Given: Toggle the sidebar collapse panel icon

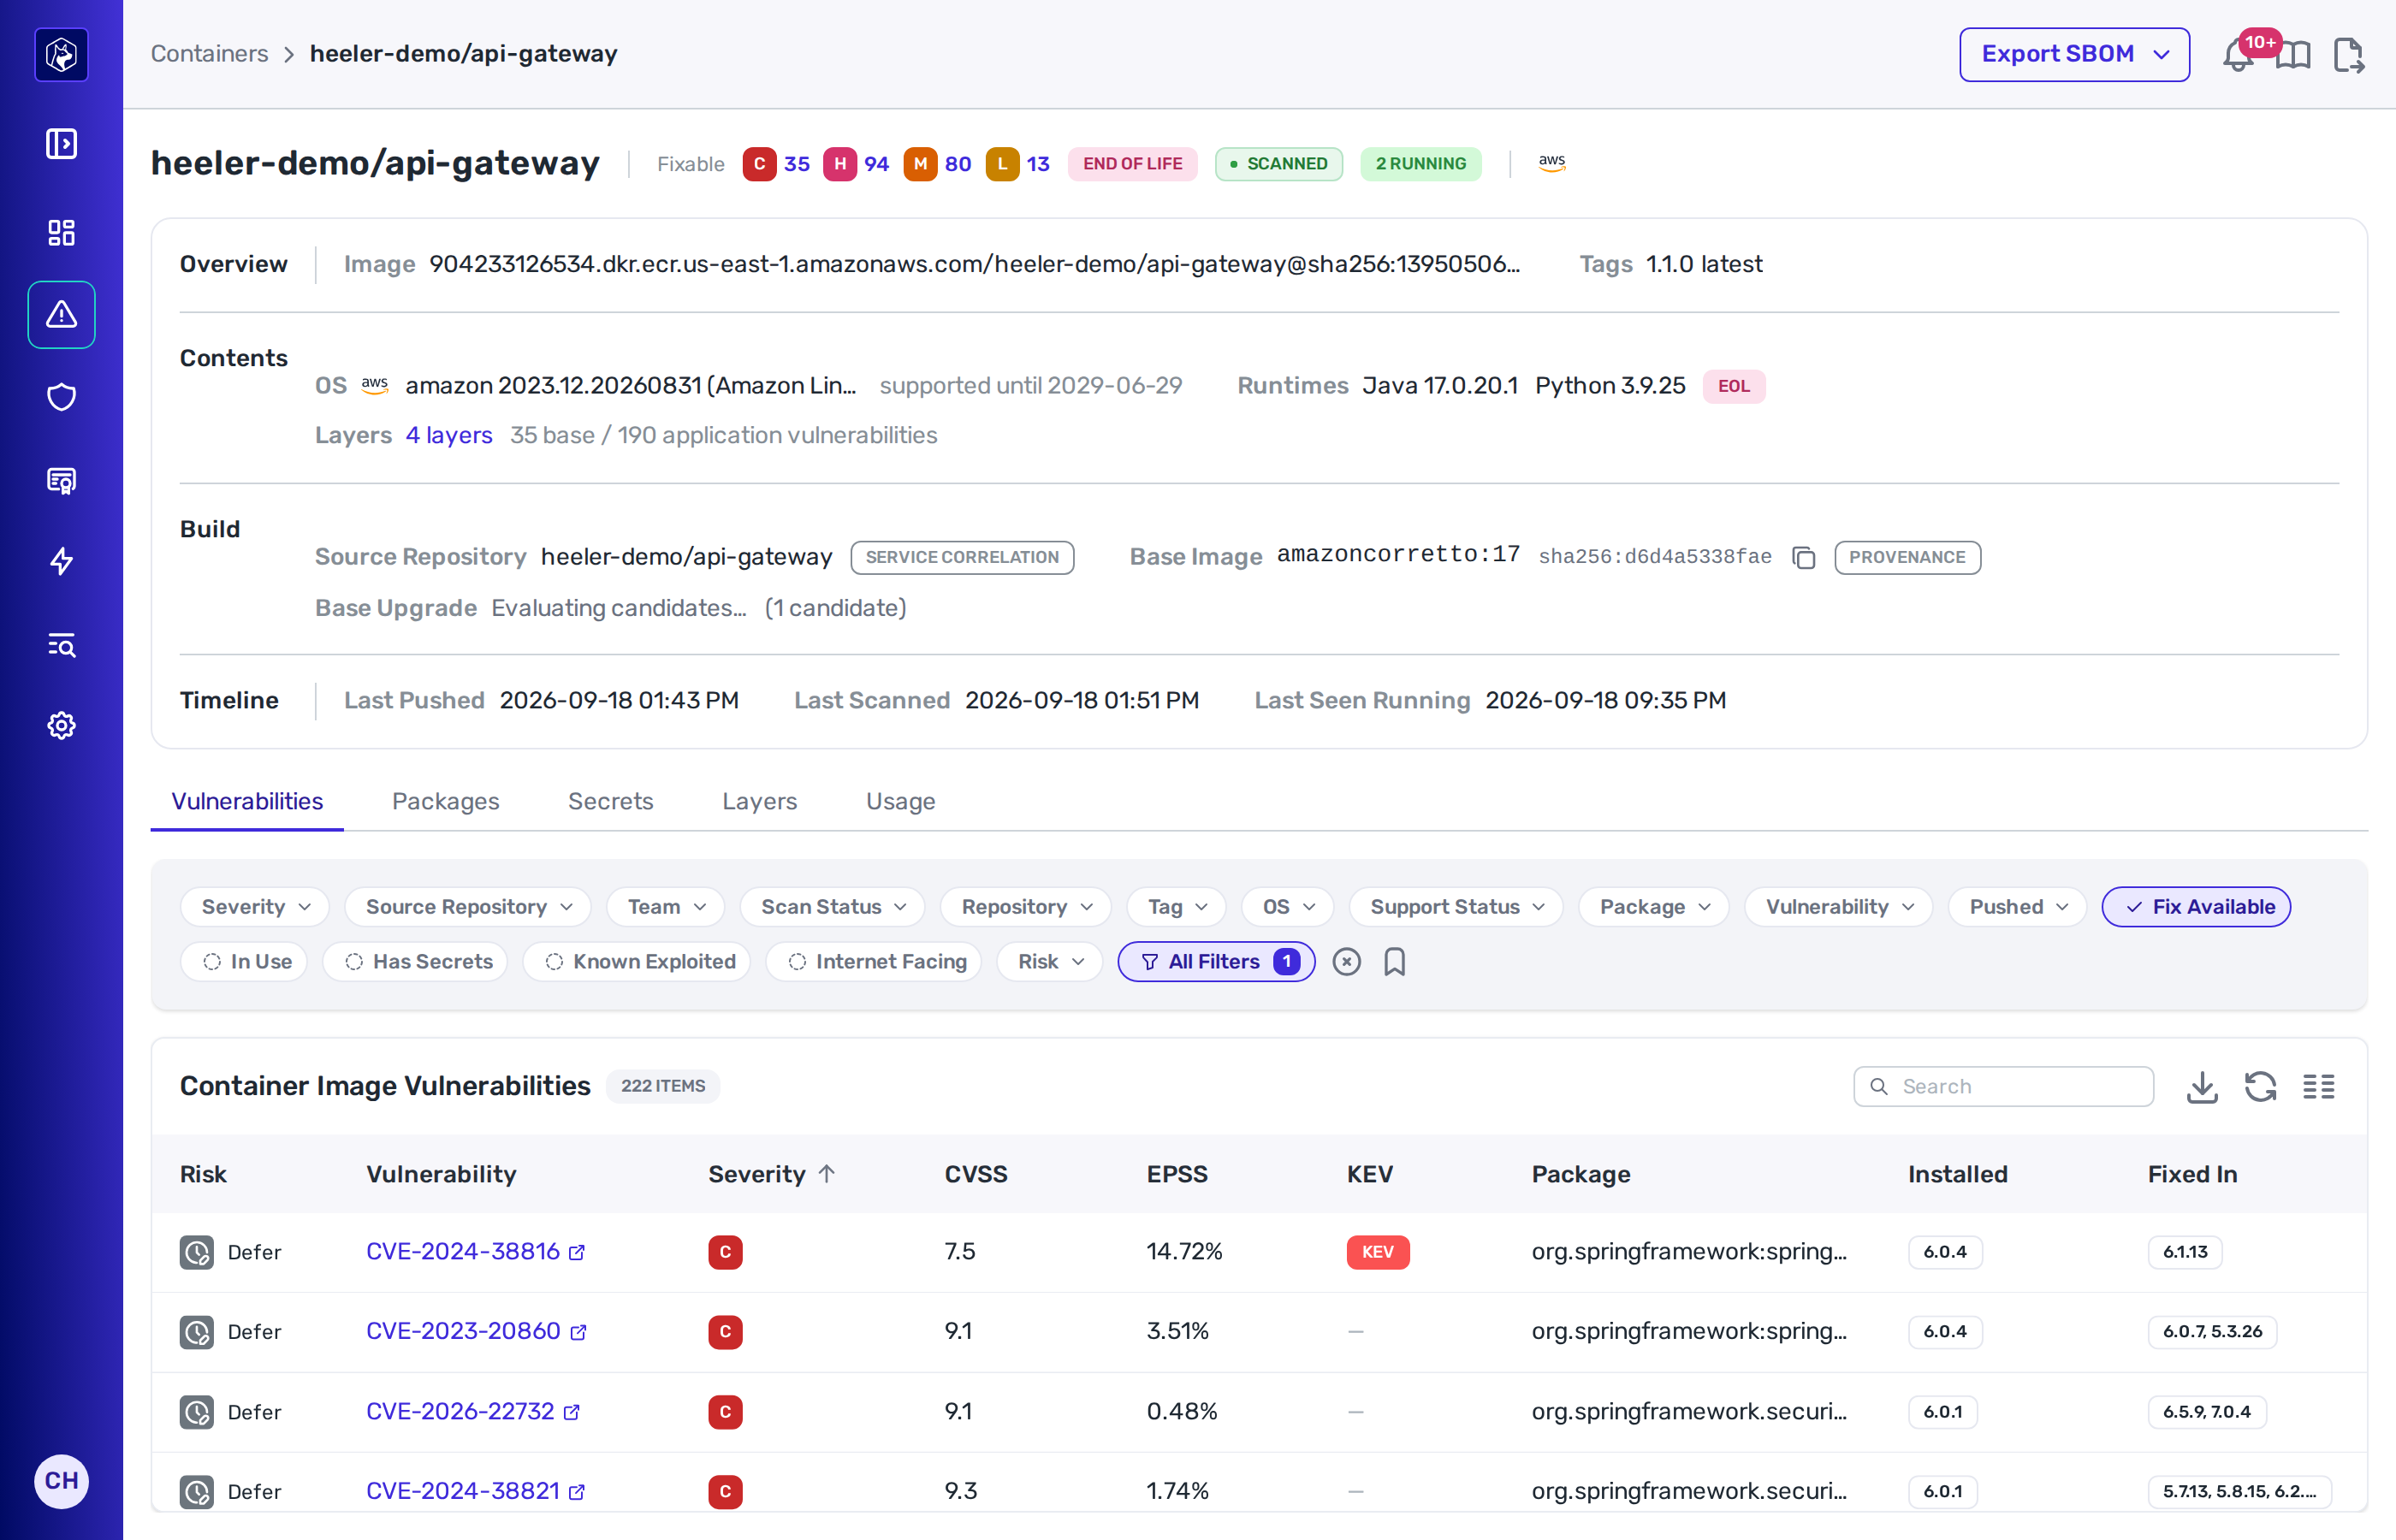Looking at the screenshot, I should 61,143.
